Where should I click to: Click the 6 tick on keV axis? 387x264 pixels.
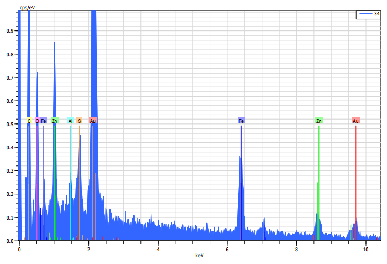tap(227, 249)
